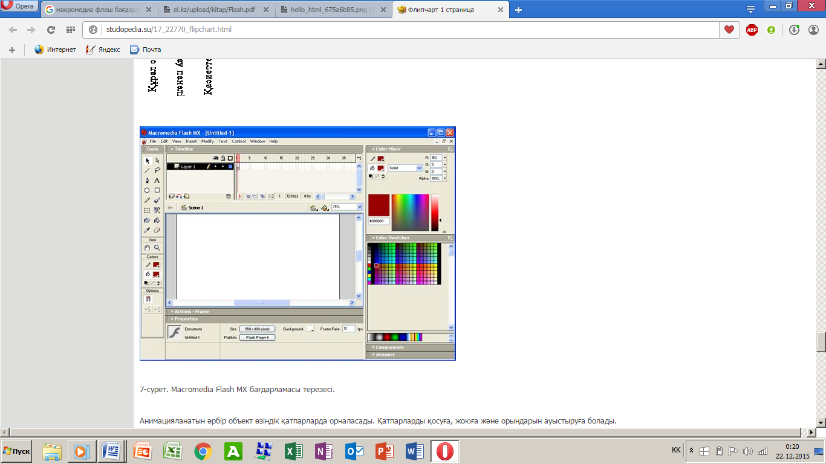Click the Insert Layer icon under Layer 1
This screenshot has height=464, width=826.
pos(171,196)
